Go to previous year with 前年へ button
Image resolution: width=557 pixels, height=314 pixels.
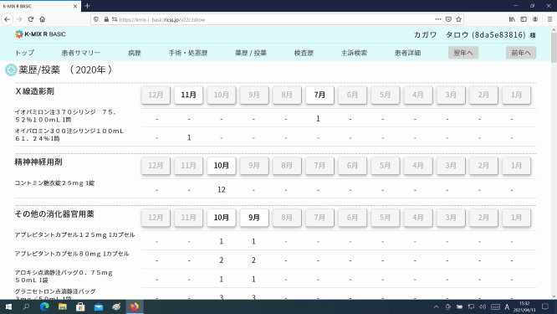[521, 53]
